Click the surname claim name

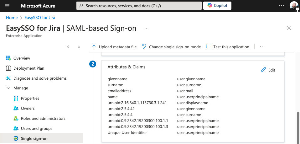click(x=115, y=85)
